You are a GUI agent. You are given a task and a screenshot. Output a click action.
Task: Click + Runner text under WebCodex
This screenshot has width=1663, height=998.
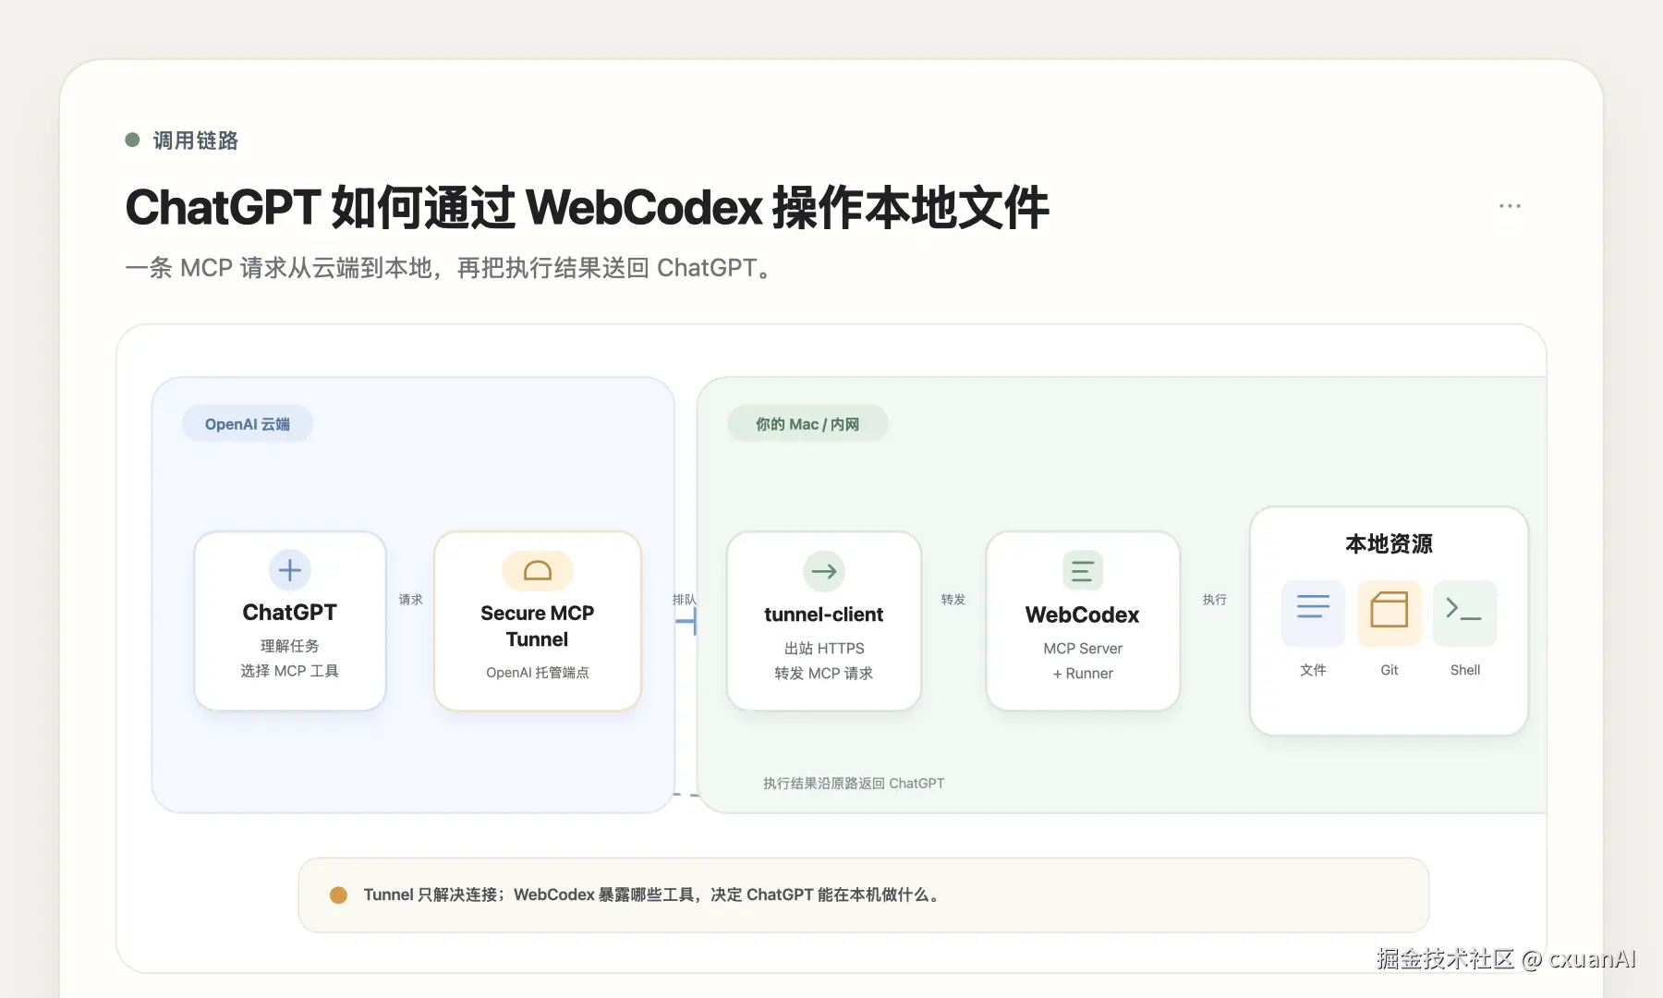point(1083,674)
